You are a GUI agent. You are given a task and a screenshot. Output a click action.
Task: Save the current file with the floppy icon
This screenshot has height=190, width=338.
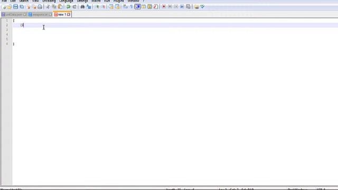(x=15, y=7)
